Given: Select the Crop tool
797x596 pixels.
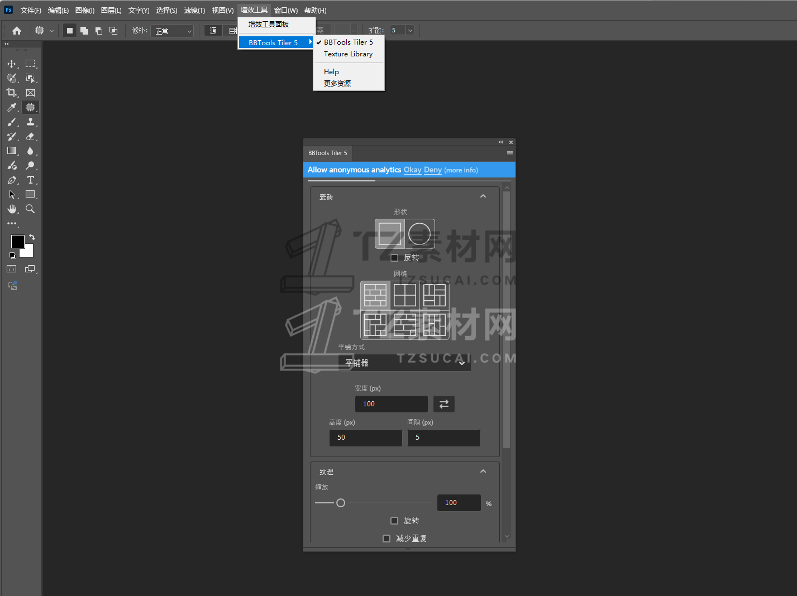Looking at the screenshot, I should [12, 93].
